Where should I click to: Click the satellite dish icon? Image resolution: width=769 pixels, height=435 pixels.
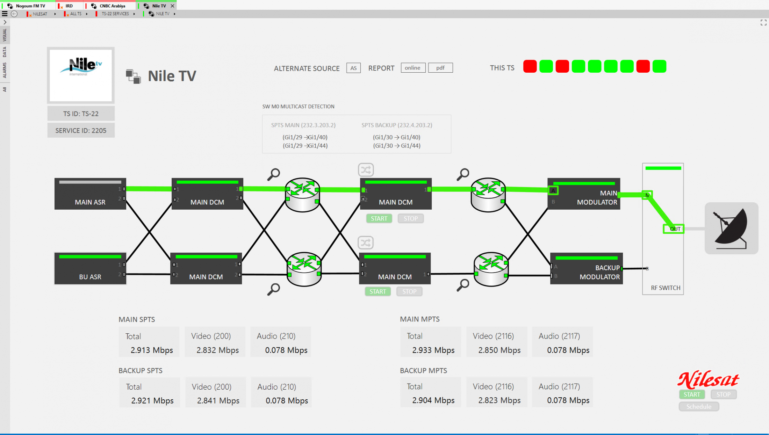pyautogui.click(x=731, y=228)
